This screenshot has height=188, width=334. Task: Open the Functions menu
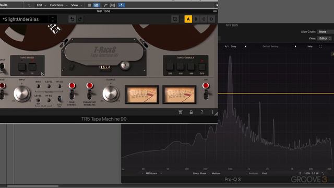tap(57, 5)
